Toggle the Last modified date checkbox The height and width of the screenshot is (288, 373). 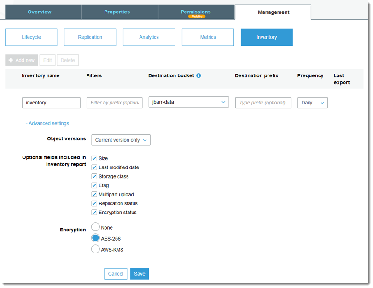coord(94,167)
